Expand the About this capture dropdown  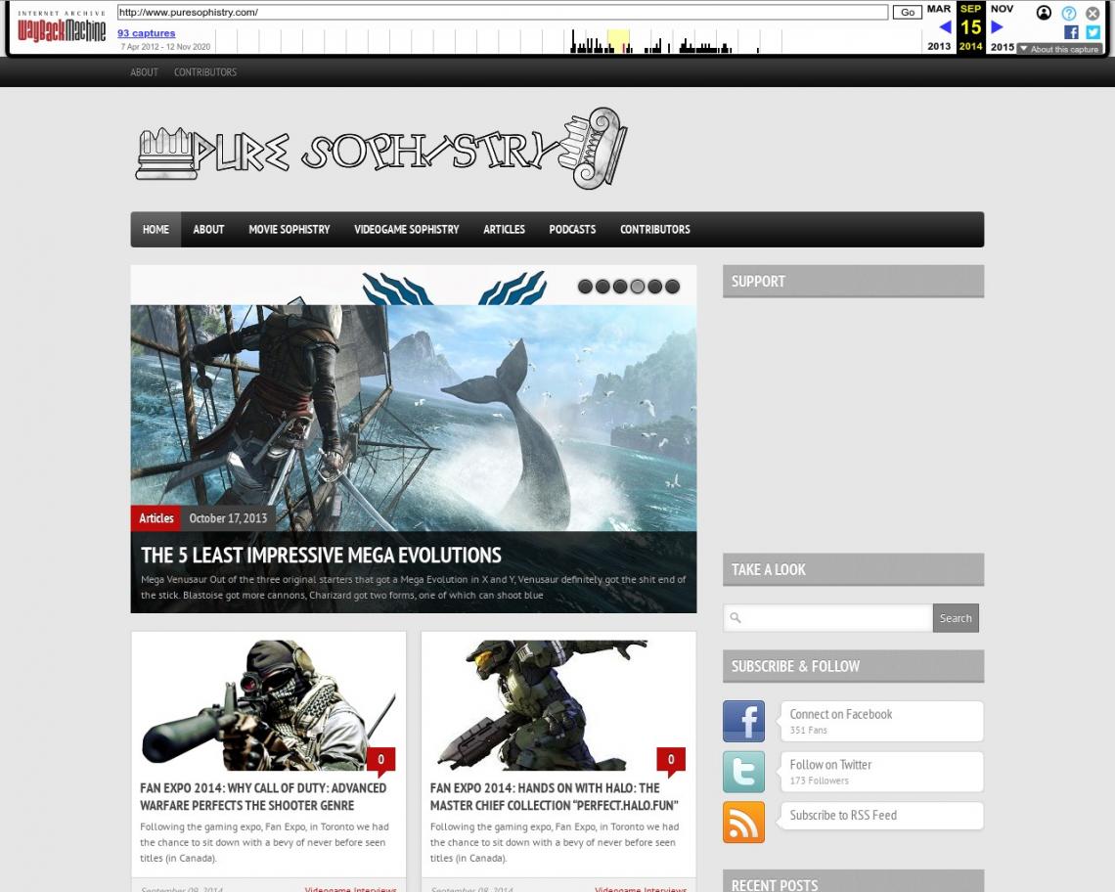coord(1059,49)
